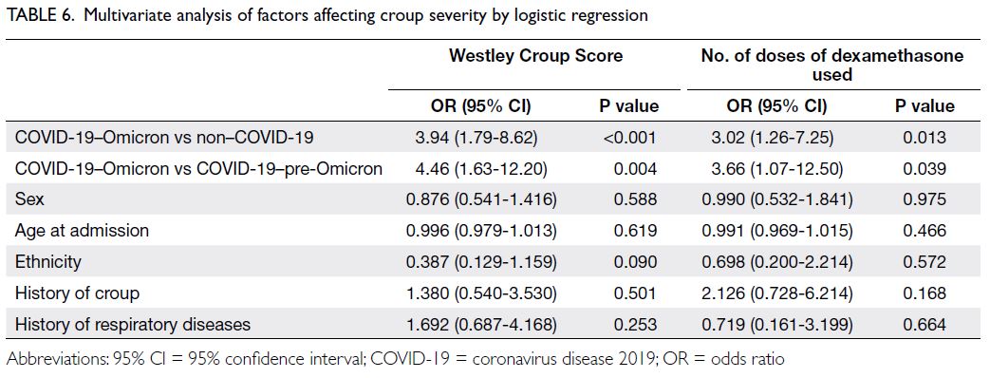Click the Age at admission row label
This screenshot has height=378, width=990.
(x=82, y=231)
